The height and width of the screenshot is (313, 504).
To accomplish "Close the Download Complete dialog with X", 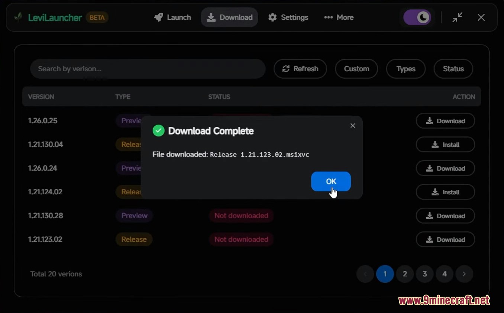I will click(x=353, y=126).
